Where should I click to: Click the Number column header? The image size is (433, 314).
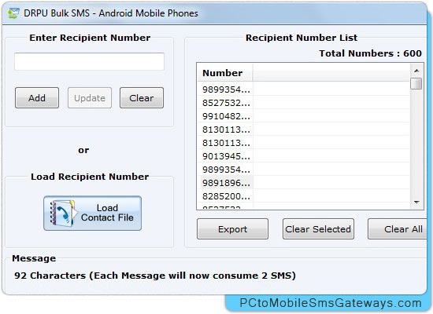224,73
